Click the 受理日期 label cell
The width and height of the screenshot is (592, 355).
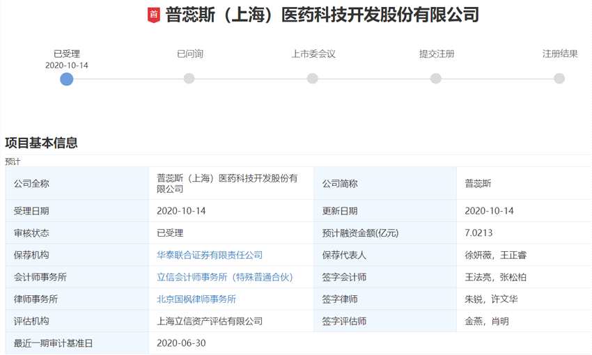click(x=77, y=211)
